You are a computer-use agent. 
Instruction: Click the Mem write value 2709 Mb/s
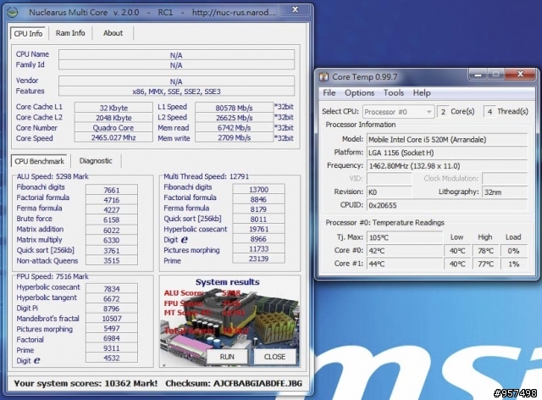234,138
